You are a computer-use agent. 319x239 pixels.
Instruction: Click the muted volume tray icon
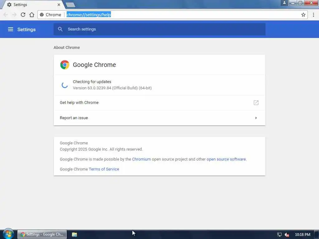287,235
